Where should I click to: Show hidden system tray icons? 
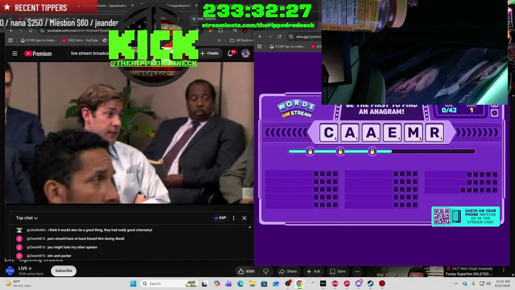[x=456, y=284]
